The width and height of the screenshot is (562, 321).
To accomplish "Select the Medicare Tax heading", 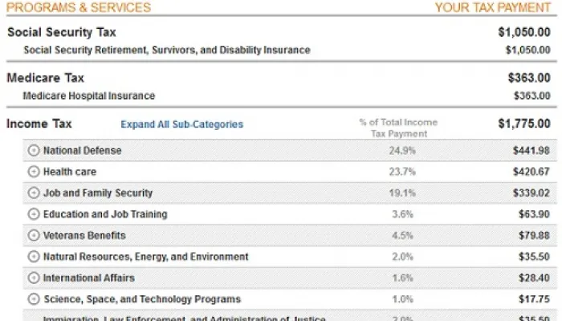I will (45, 79).
